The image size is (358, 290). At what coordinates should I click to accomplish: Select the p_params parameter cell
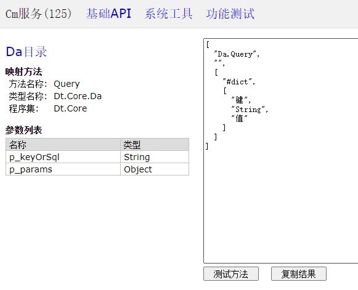click(63, 169)
